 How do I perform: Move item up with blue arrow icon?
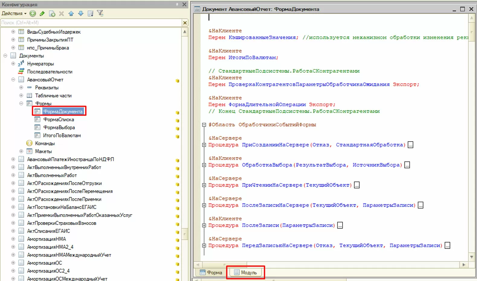tap(71, 13)
